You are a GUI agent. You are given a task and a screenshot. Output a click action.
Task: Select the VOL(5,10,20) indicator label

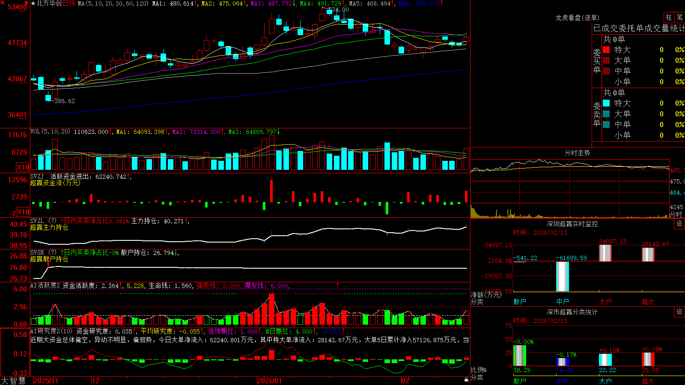pos(51,131)
